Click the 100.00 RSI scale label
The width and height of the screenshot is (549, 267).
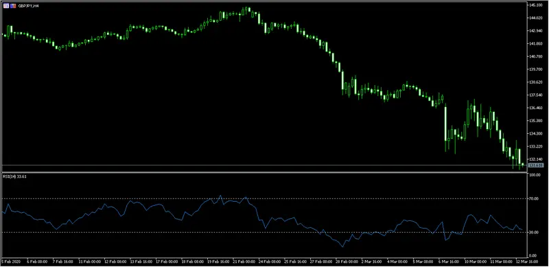click(535, 174)
